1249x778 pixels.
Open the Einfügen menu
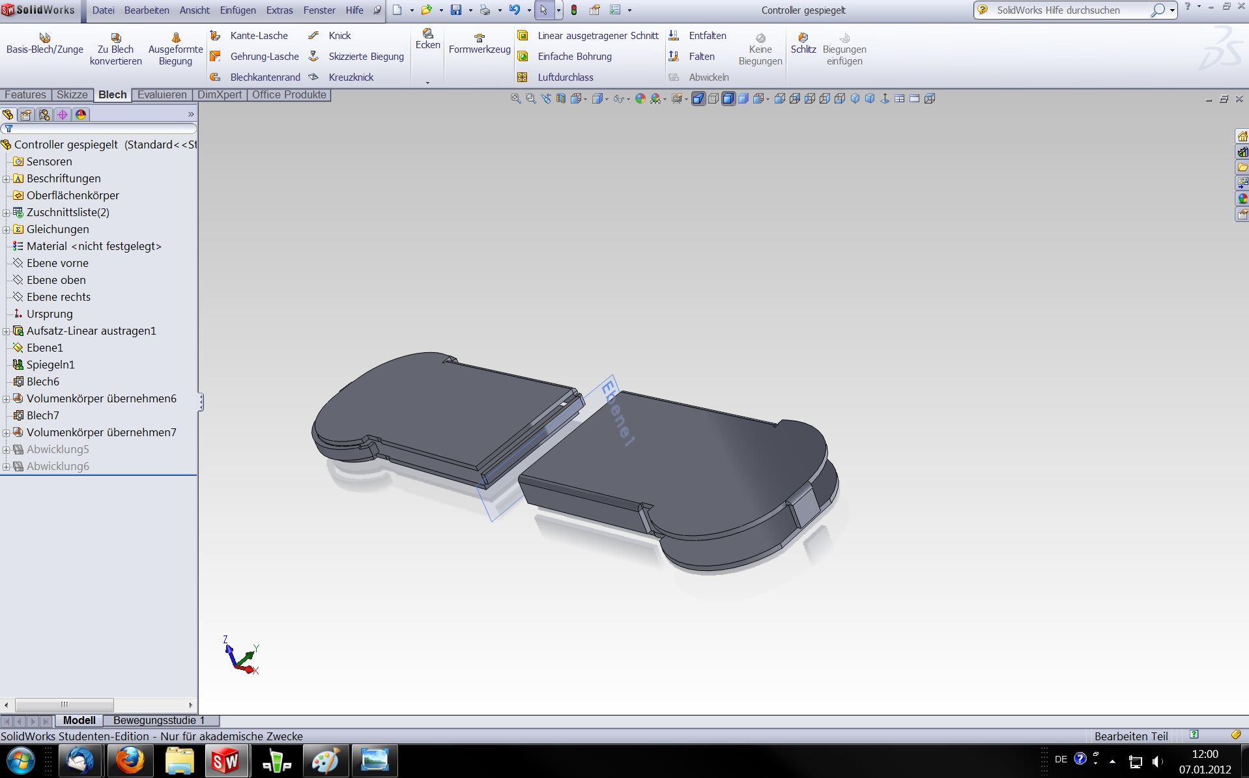237,10
